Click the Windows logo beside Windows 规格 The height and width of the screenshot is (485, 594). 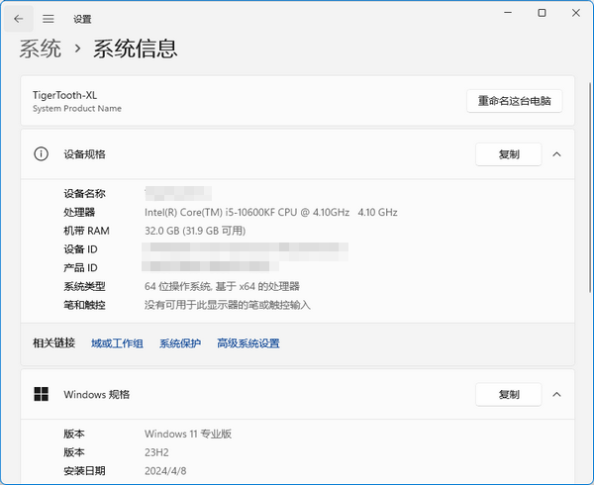41,394
